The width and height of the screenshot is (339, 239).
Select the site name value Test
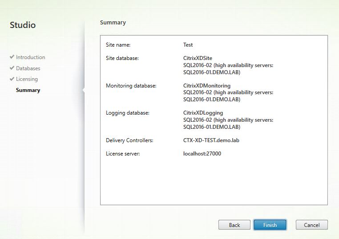(188, 45)
